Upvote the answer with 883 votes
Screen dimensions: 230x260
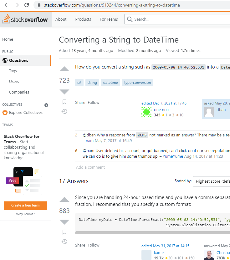(x=64, y=200)
